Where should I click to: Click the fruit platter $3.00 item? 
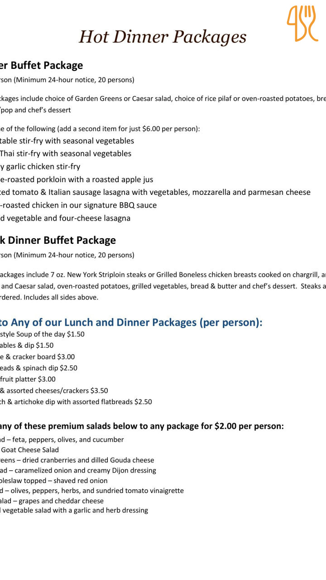[x=28, y=379]
